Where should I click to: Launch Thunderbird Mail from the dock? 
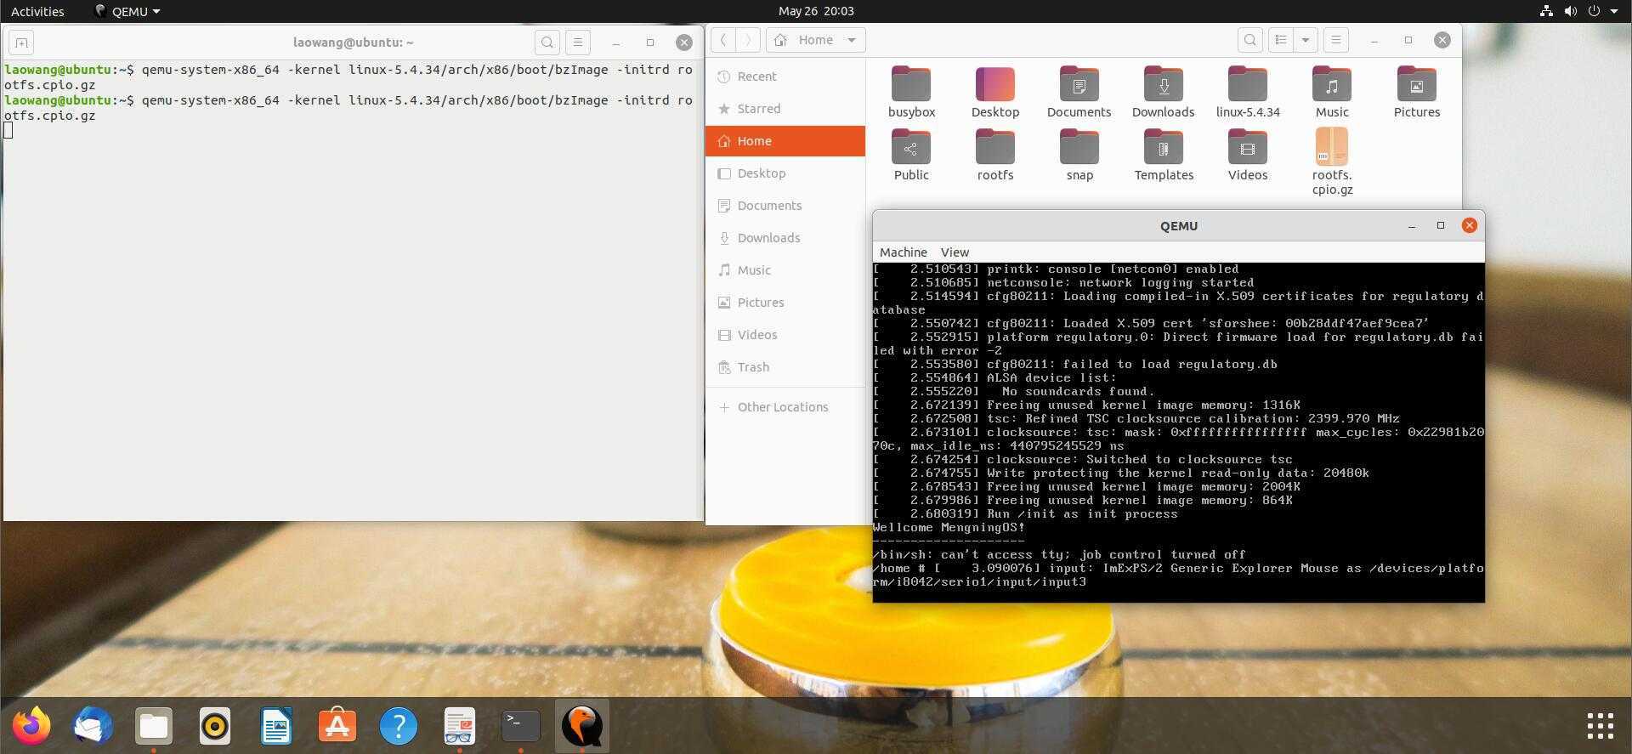pyautogui.click(x=93, y=726)
